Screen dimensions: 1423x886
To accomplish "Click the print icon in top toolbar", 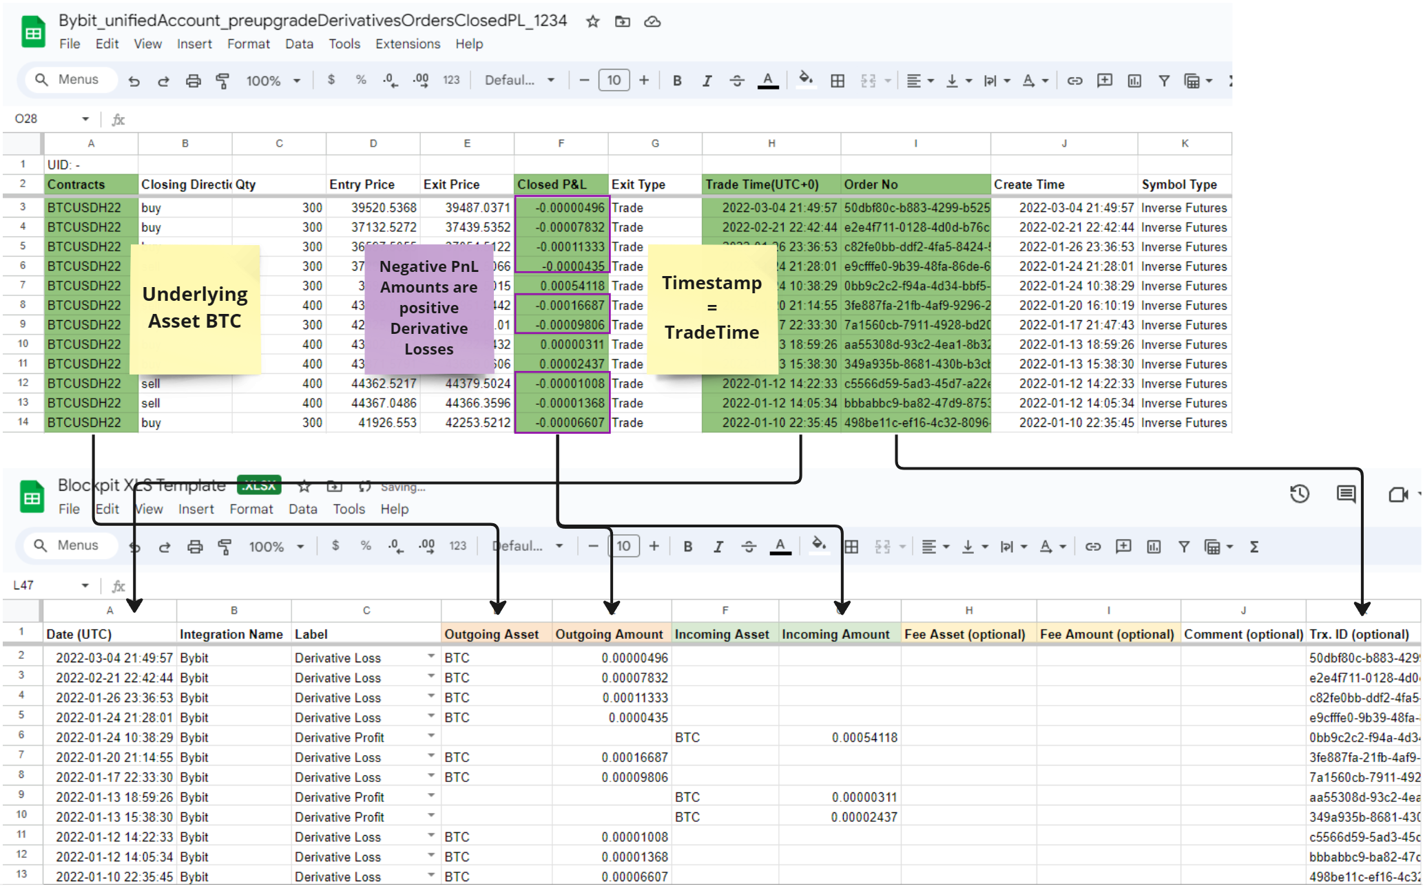I will click(193, 81).
